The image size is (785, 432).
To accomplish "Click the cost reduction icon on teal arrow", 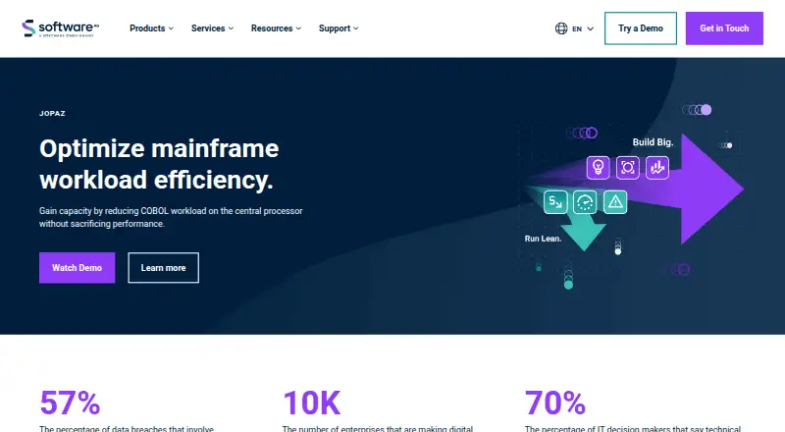I will pyautogui.click(x=555, y=202).
